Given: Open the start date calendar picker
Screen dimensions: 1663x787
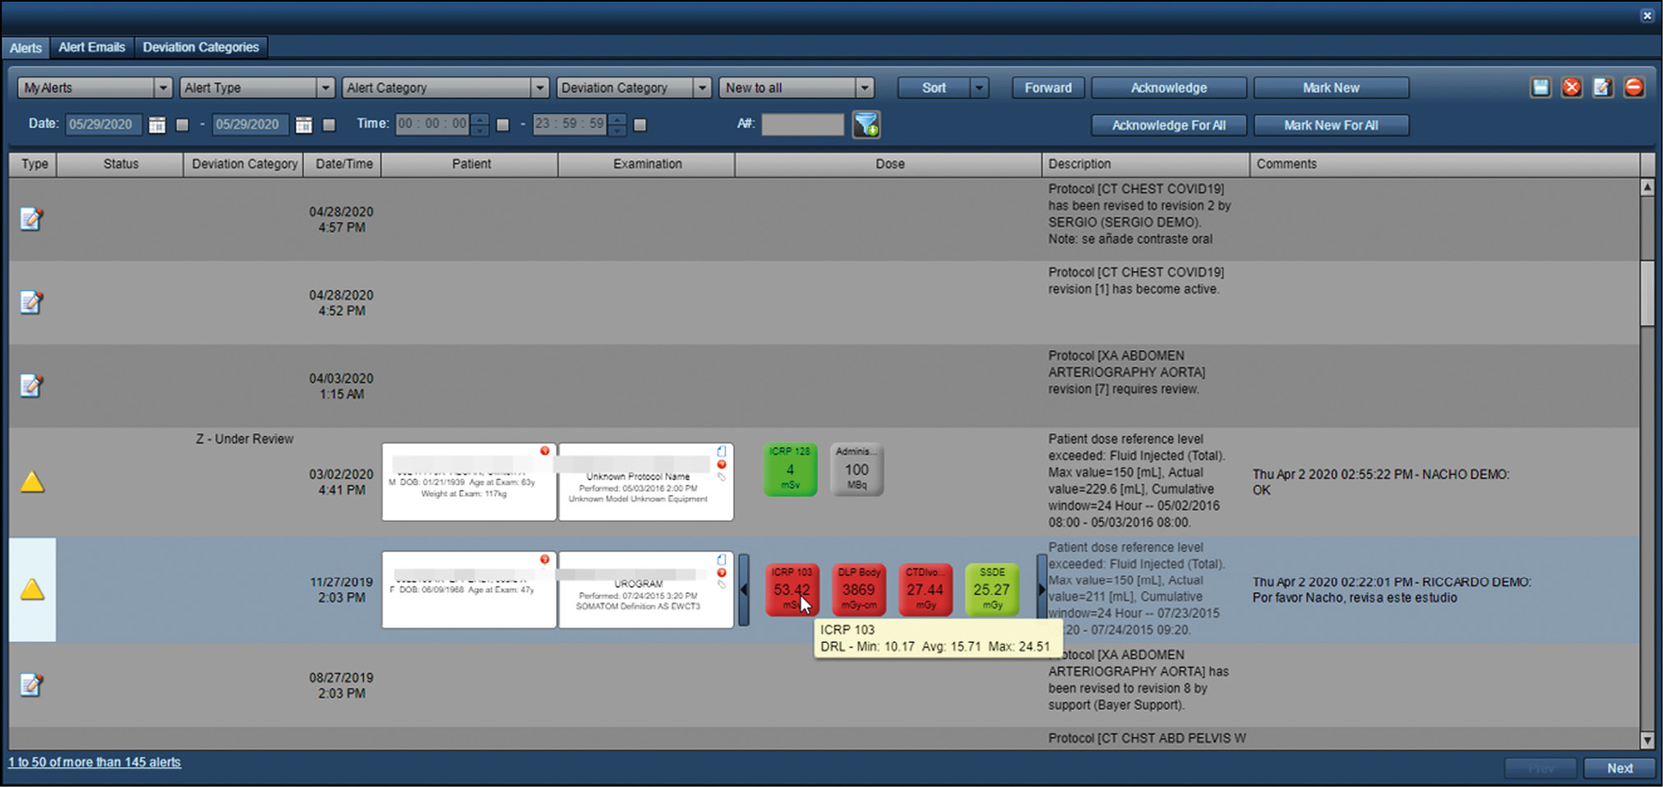Looking at the screenshot, I should point(157,125).
